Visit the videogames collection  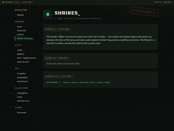[x=22, y=93]
